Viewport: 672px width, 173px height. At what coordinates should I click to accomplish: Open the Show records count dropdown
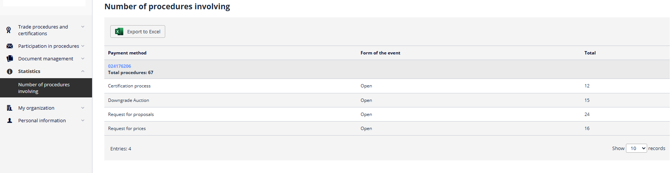click(636, 148)
